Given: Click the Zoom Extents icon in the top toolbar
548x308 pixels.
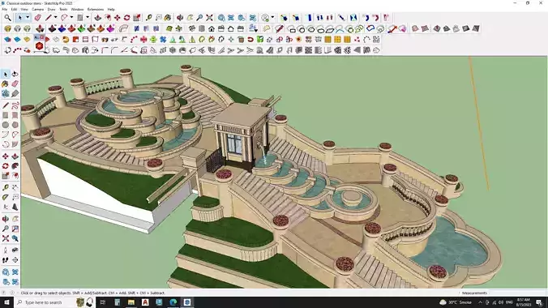Looking at the screenshot, I should point(209,18).
